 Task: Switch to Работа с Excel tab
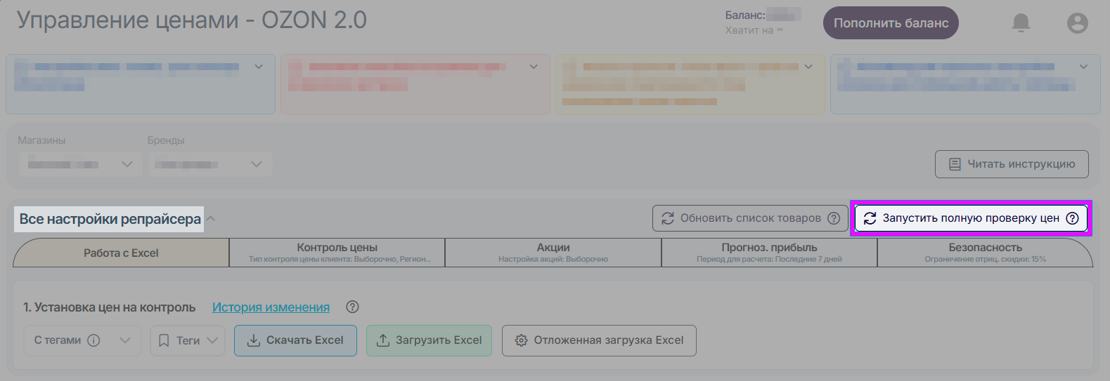click(x=121, y=253)
